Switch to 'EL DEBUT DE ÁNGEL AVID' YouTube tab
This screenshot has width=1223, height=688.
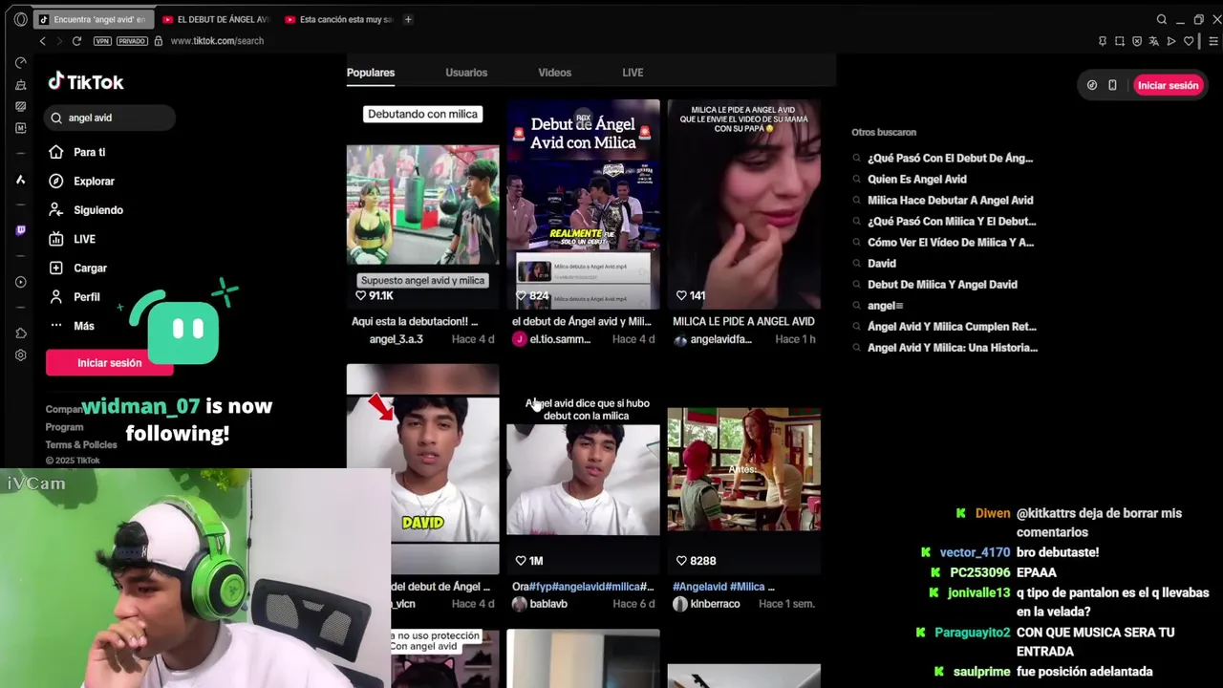pyautogui.click(x=216, y=19)
